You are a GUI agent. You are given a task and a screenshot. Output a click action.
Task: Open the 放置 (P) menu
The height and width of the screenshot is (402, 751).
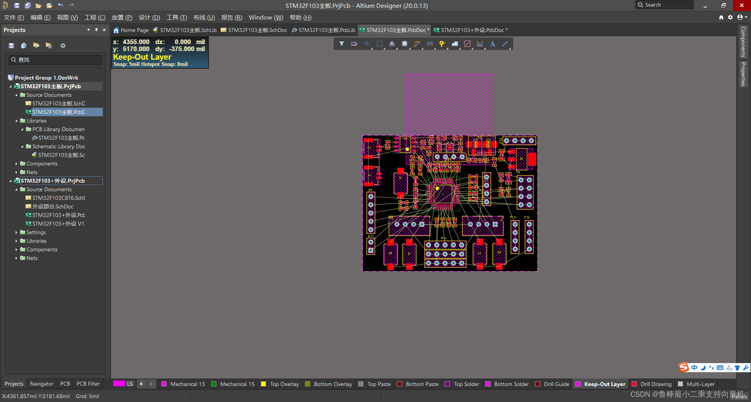point(122,18)
